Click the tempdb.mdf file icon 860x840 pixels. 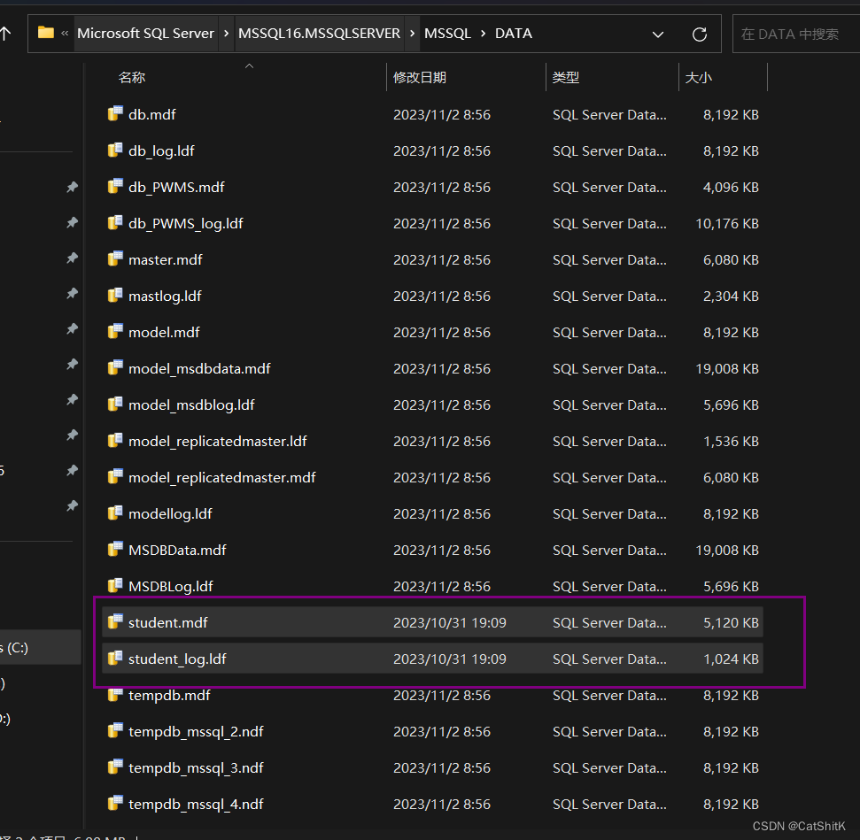tap(115, 695)
